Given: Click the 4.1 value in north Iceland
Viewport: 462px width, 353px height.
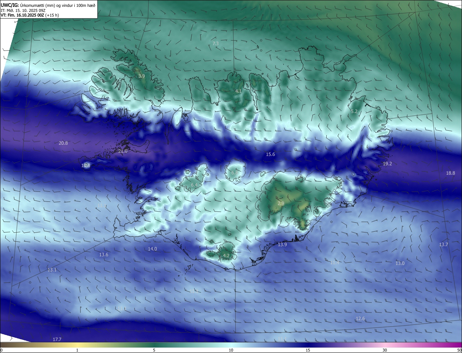Looking at the screenshot, I should [x=238, y=91].
